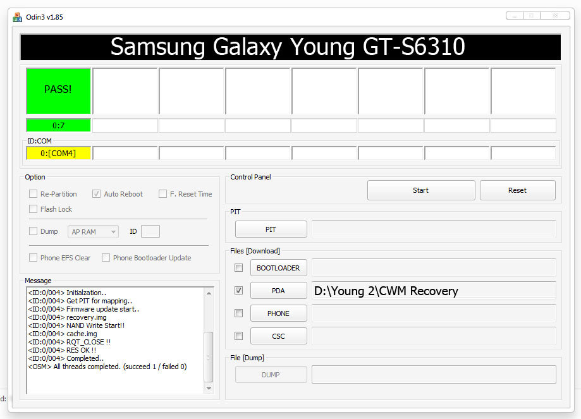Click the BOOTLOADER browse button
This screenshot has width=581, height=419.
[x=278, y=268]
